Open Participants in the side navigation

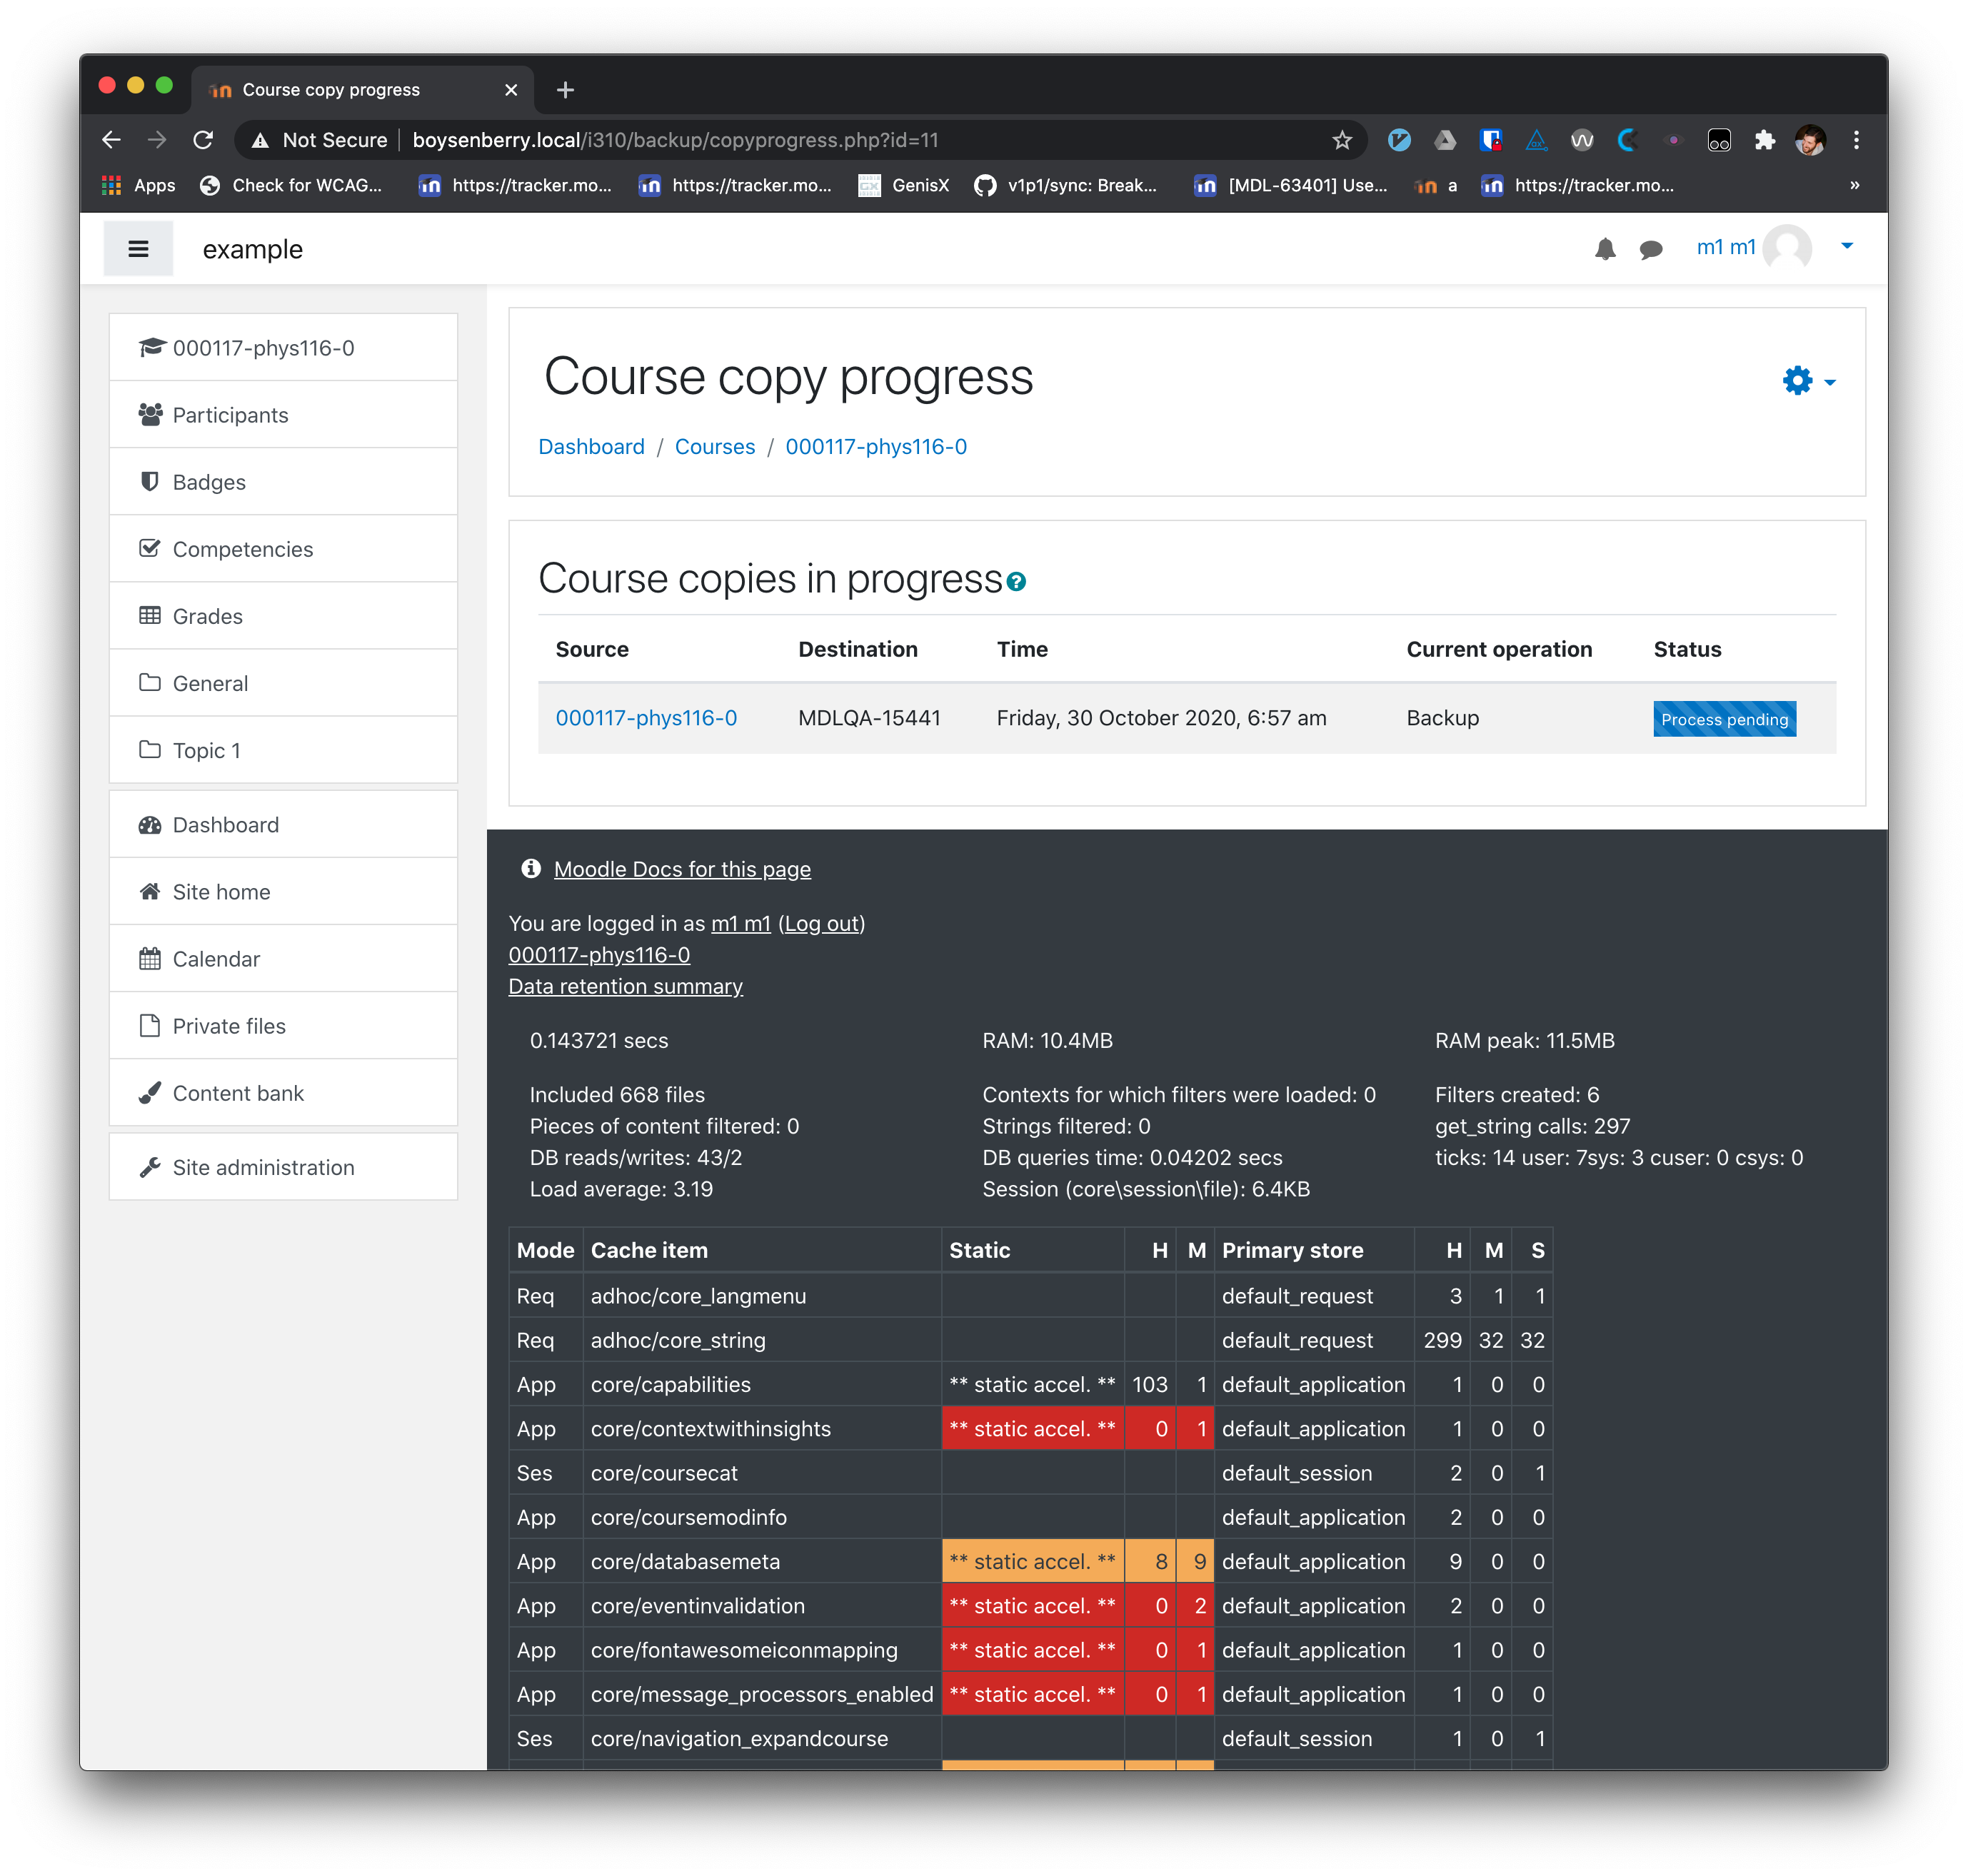[283, 415]
